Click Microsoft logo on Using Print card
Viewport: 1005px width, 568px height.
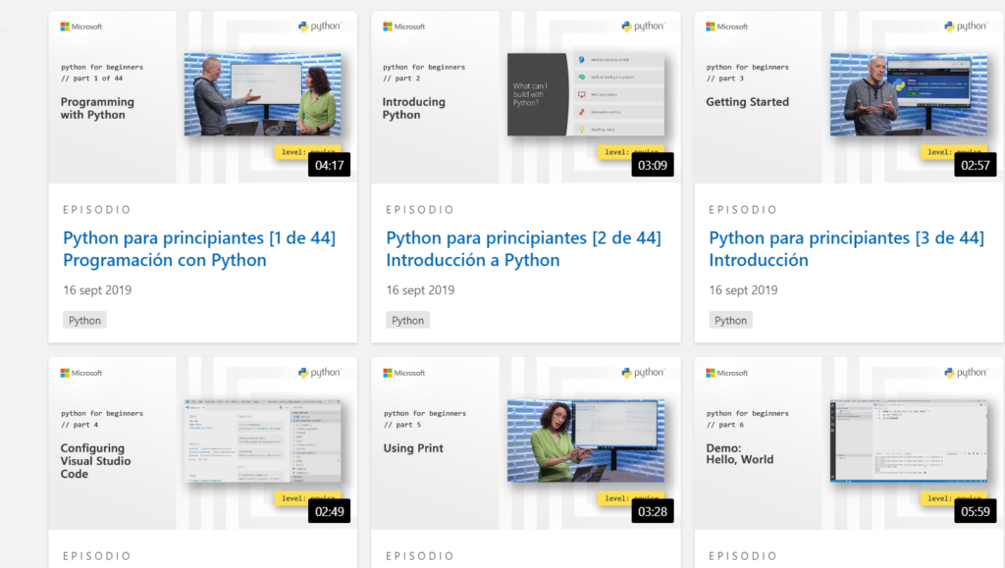coord(404,373)
